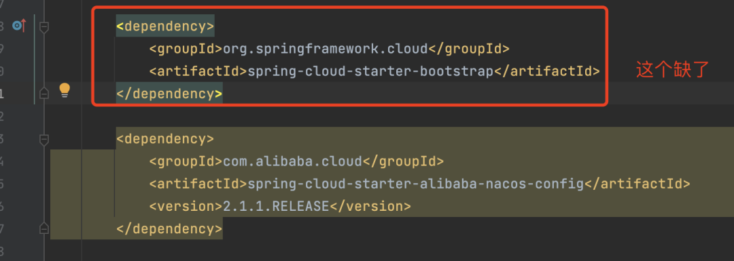Click the spring-cloud-starter-alibaba-nacos-config artifactId

(416, 184)
